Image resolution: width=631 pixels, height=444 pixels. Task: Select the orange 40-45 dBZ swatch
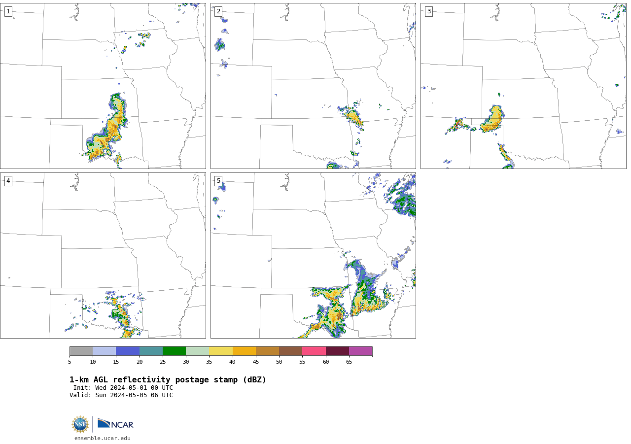point(244,351)
